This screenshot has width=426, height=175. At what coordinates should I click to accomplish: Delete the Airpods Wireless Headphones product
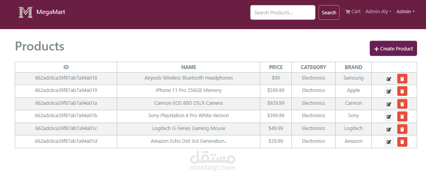[402, 79]
